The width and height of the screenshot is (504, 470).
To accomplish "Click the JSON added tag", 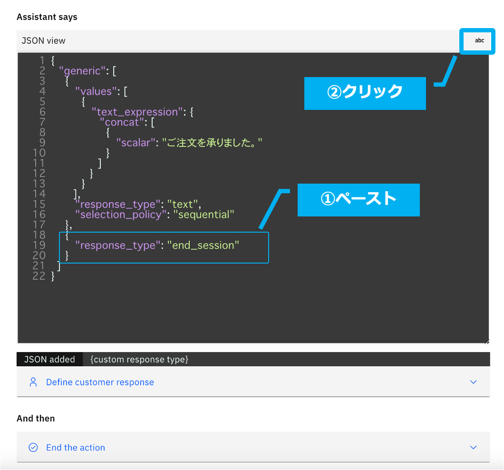I will coord(49,359).
